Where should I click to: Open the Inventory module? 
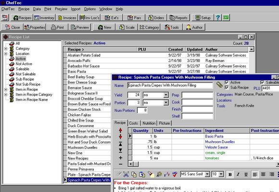pyautogui.click(x=44, y=18)
